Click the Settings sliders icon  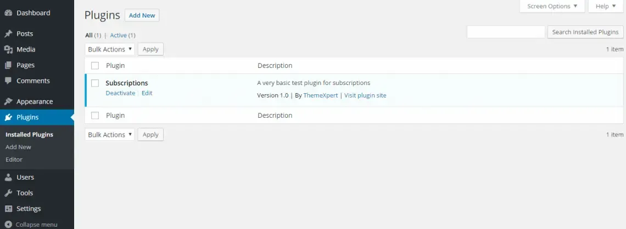tap(8, 209)
